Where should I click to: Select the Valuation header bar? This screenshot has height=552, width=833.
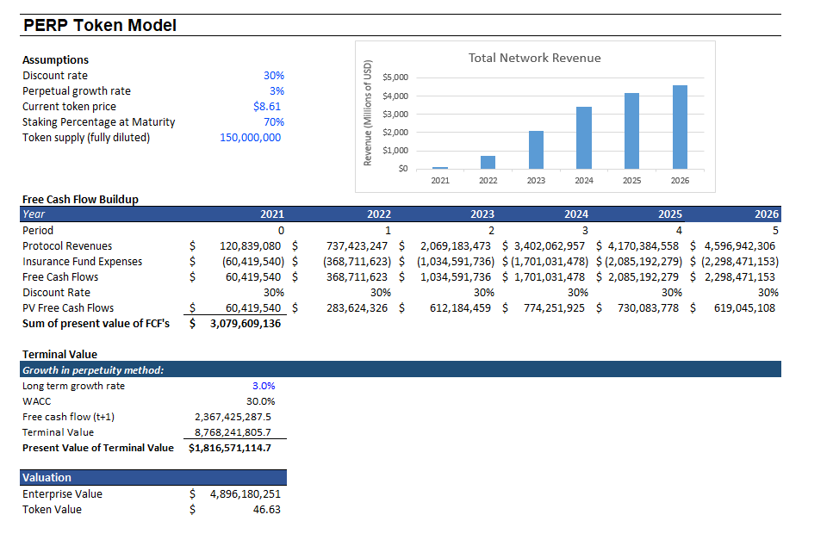[153, 477]
